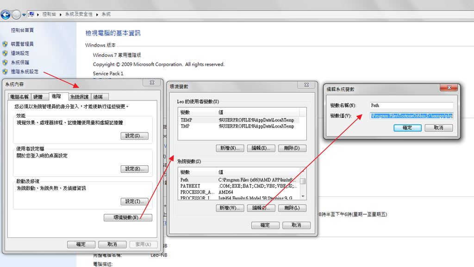Open the 控制台 breadcrumb
Screen dimensions: 474x267
point(49,14)
